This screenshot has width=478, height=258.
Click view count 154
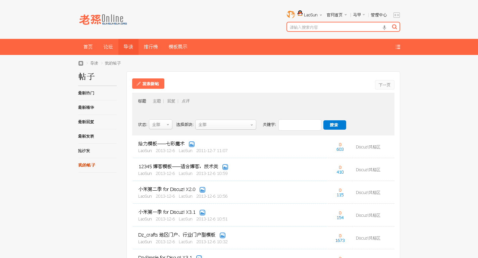pyautogui.click(x=340, y=218)
